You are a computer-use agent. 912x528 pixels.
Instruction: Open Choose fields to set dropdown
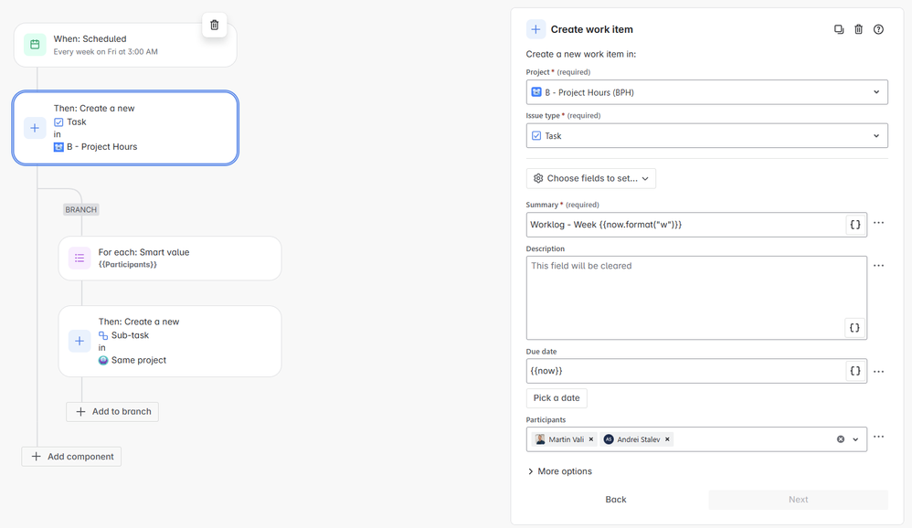click(591, 178)
